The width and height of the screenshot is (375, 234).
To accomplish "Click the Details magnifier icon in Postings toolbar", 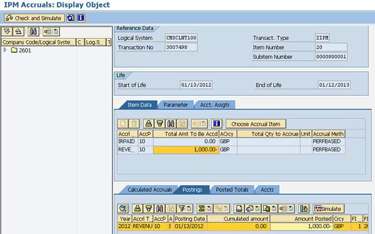I will (123, 208).
